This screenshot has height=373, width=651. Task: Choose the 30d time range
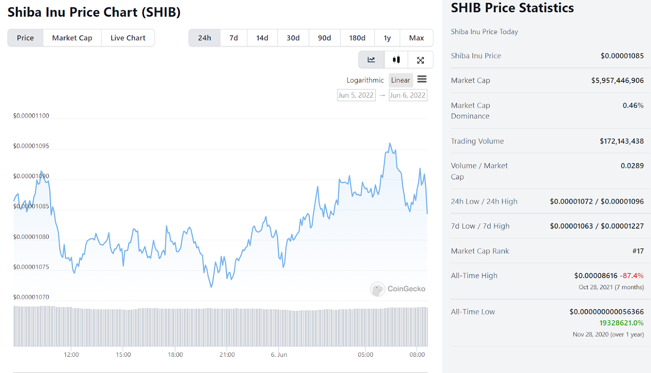pyautogui.click(x=293, y=38)
